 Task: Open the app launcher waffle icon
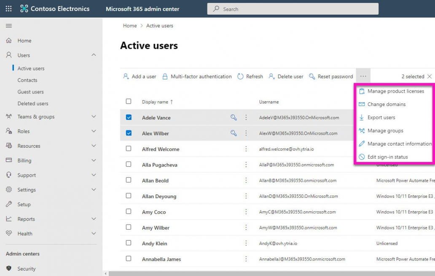pyautogui.click(x=8, y=8)
